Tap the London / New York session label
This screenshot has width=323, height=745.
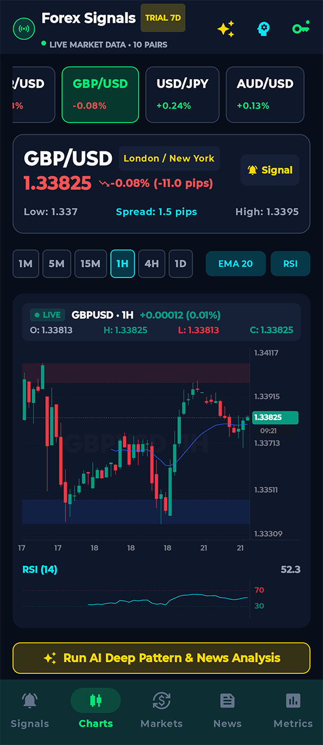click(x=169, y=158)
